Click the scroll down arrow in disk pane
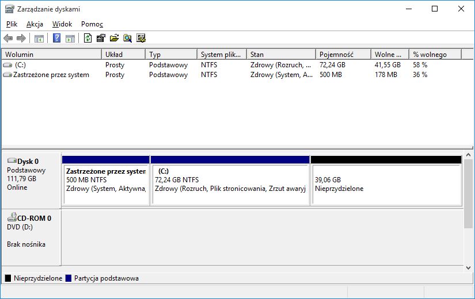 point(468,268)
